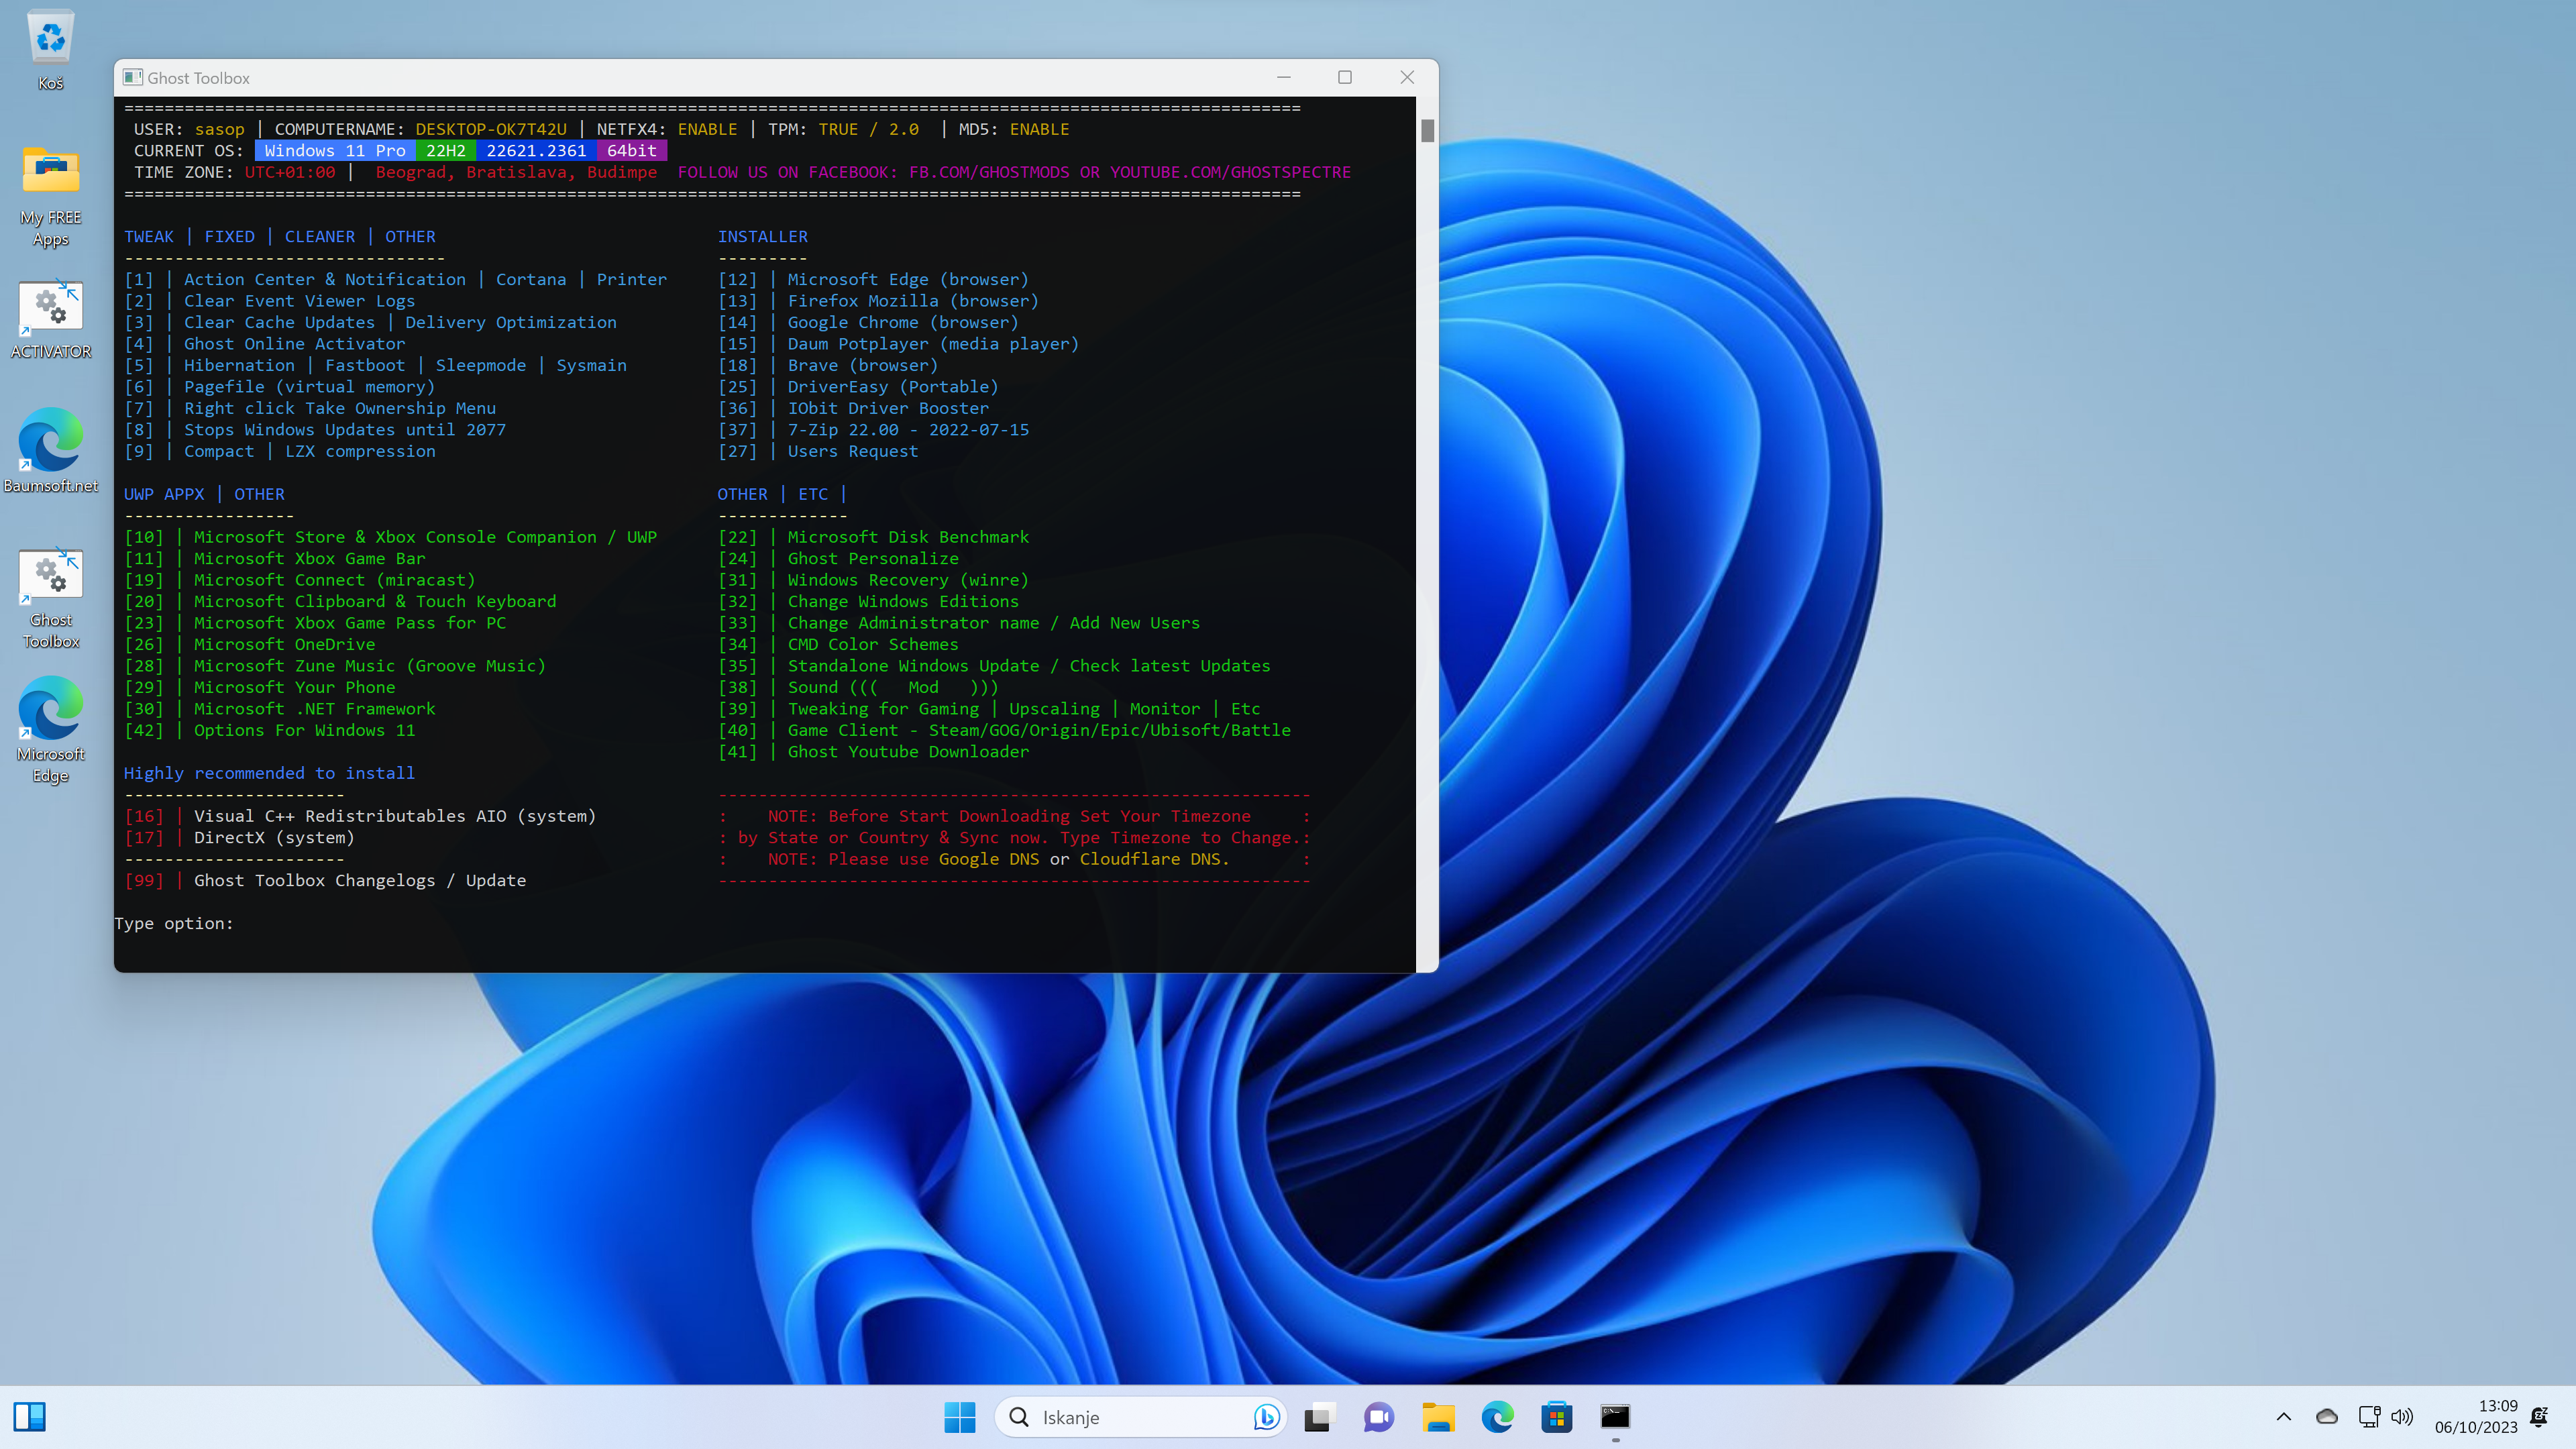Select the Baumsoft.net desktop shortcut
Image resolution: width=2576 pixels, height=1449 pixels.
click(50, 450)
